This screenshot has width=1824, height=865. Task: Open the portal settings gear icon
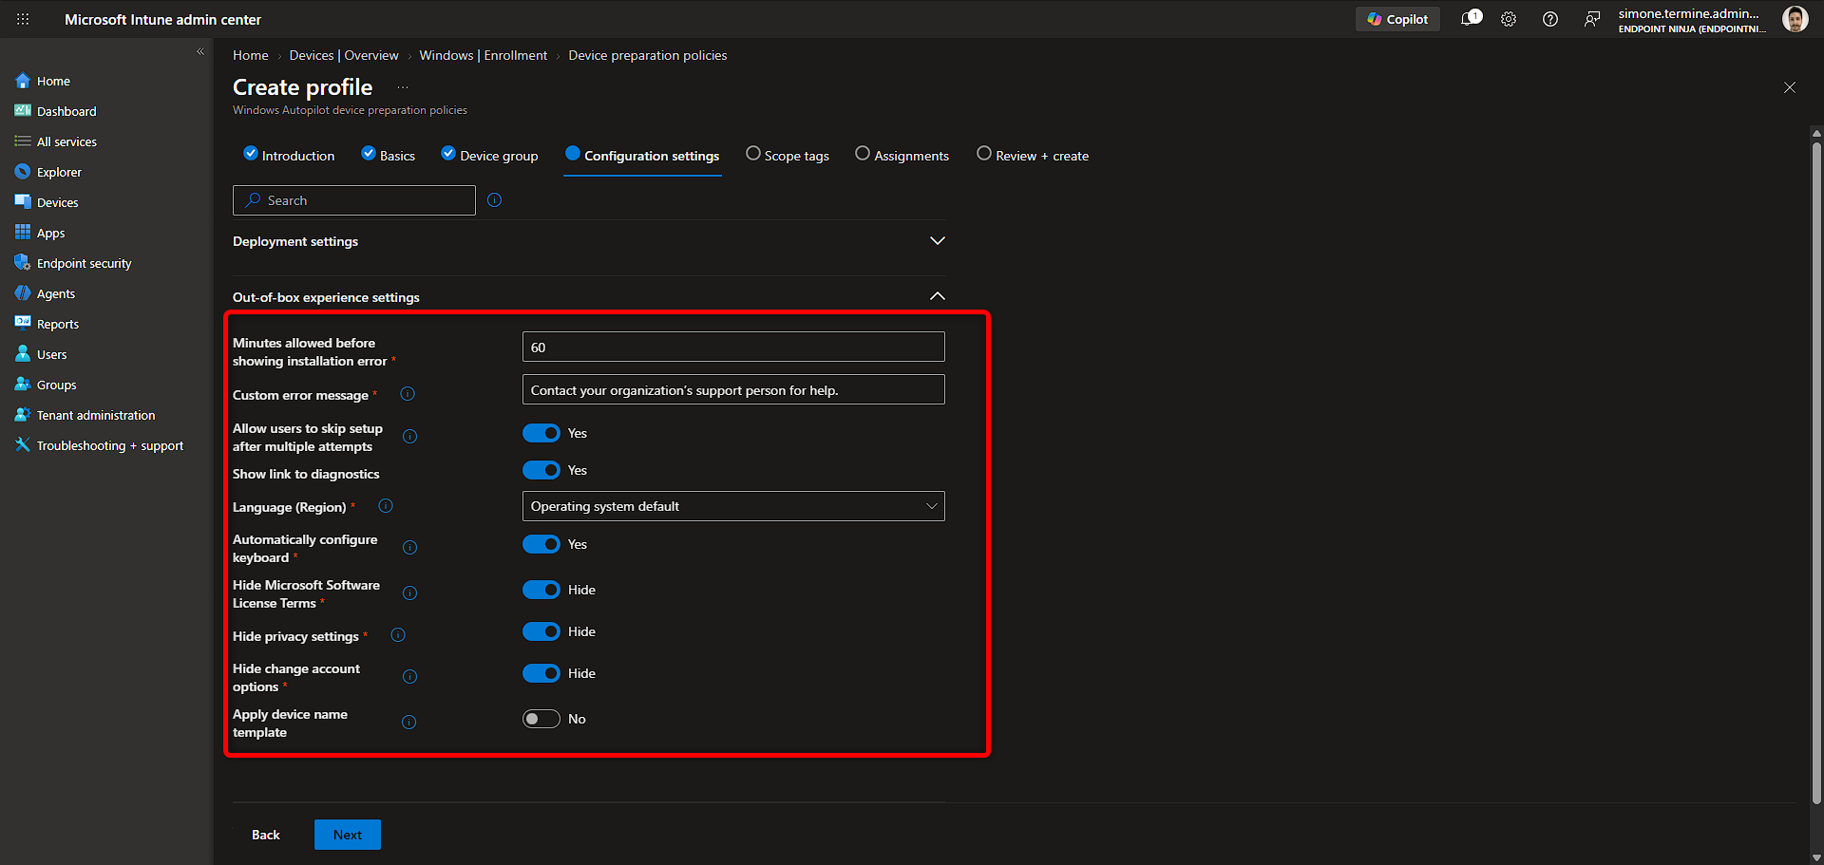[1509, 19]
